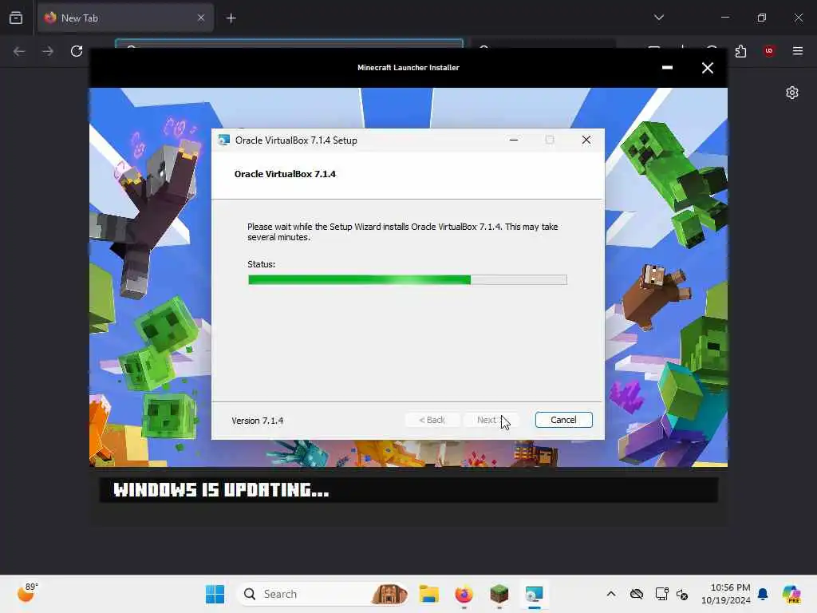Screen dimensions: 817x613
Task: Click the Oracle VirtualBox 7.1.4 heading
Action: (285, 174)
